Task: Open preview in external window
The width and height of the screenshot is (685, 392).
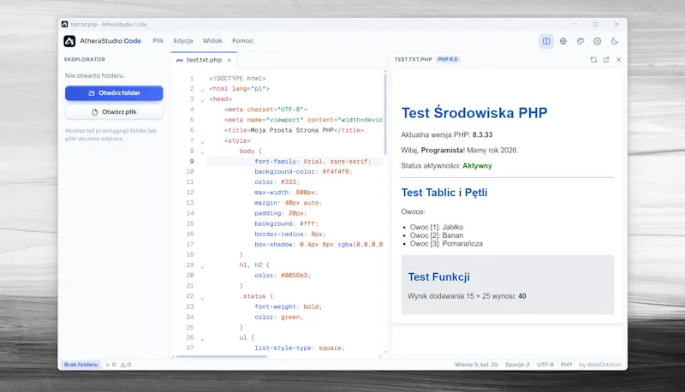Action: pyautogui.click(x=606, y=60)
